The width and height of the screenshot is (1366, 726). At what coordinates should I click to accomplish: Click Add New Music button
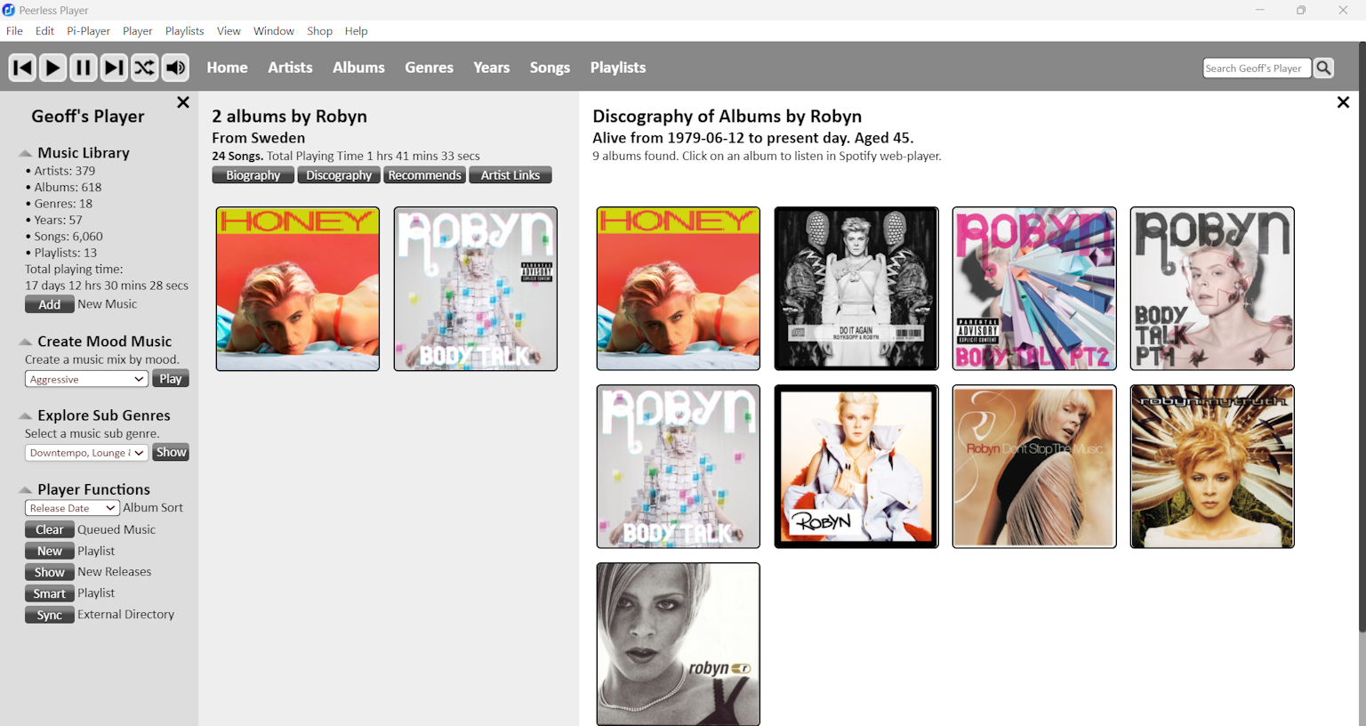(50, 304)
